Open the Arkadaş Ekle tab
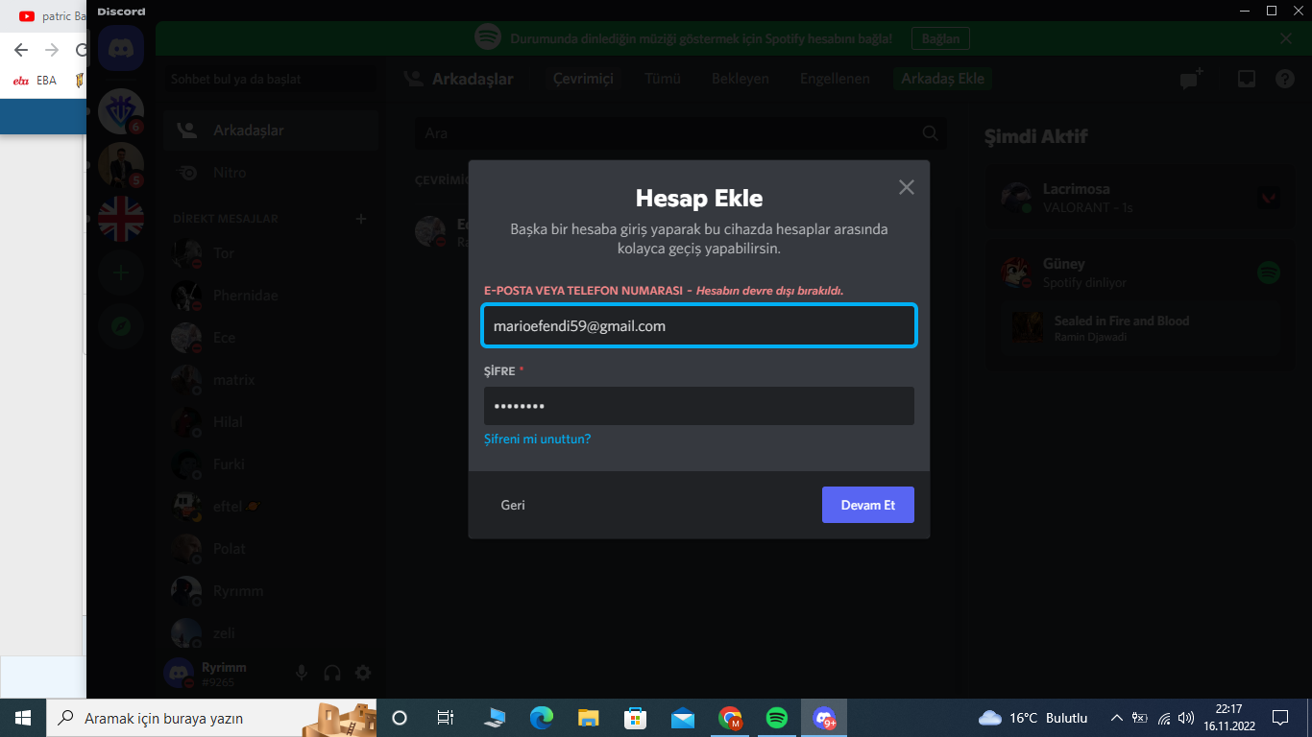The height and width of the screenshot is (737, 1312). click(942, 79)
